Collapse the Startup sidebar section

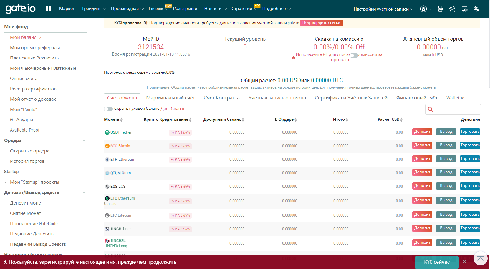coord(84,172)
